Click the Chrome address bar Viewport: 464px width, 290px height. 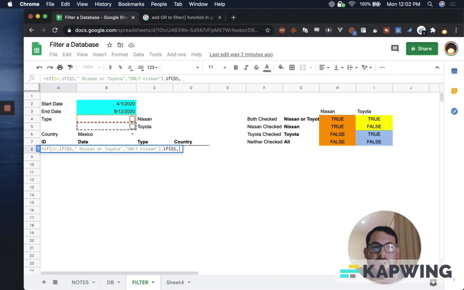[167, 30]
